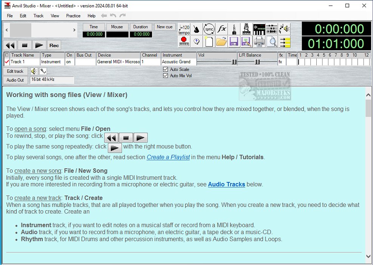
Task: Open the fx effects icon
Action: click(x=222, y=29)
